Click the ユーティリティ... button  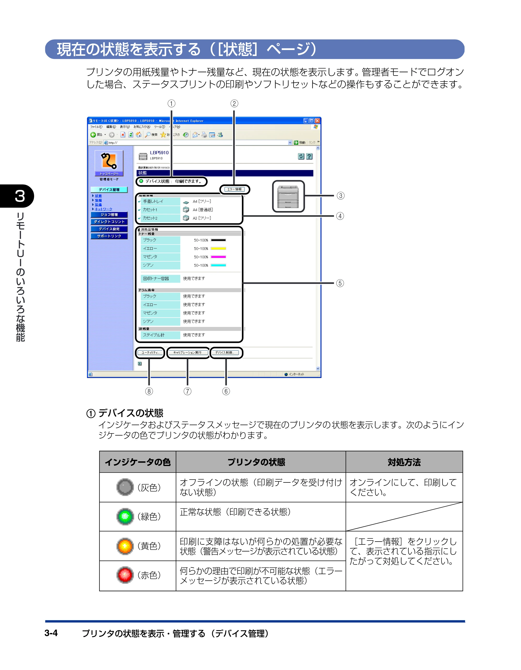(150, 353)
